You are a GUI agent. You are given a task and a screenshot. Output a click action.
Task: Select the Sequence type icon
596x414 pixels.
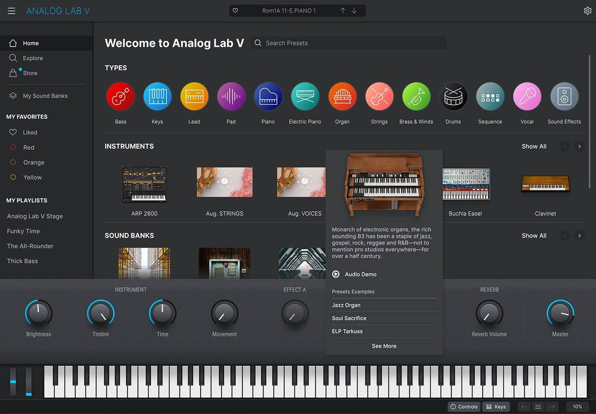(490, 96)
